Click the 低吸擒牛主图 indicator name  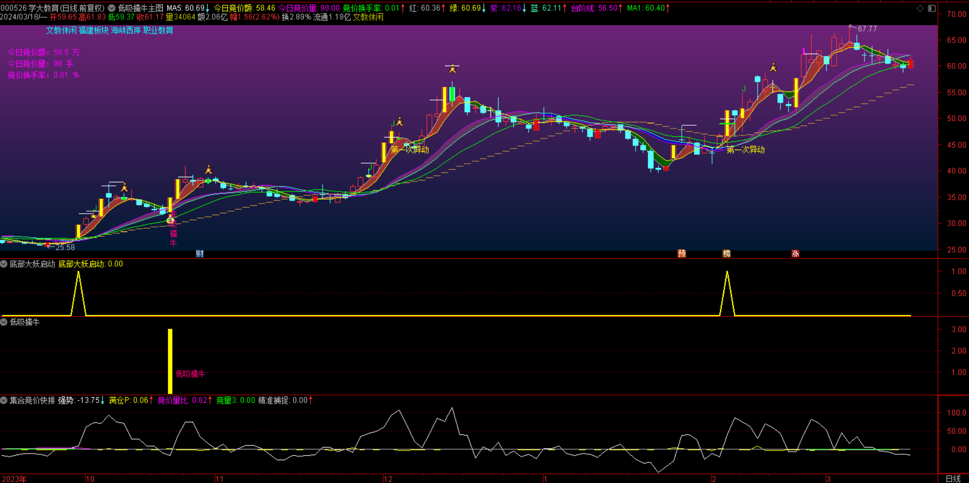(x=141, y=8)
